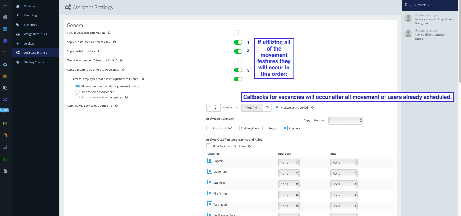Image resolution: width=461 pixels, height=216 pixels.
Task: Turn off Apply partial matches toggle
Action: pyautogui.click(x=238, y=51)
